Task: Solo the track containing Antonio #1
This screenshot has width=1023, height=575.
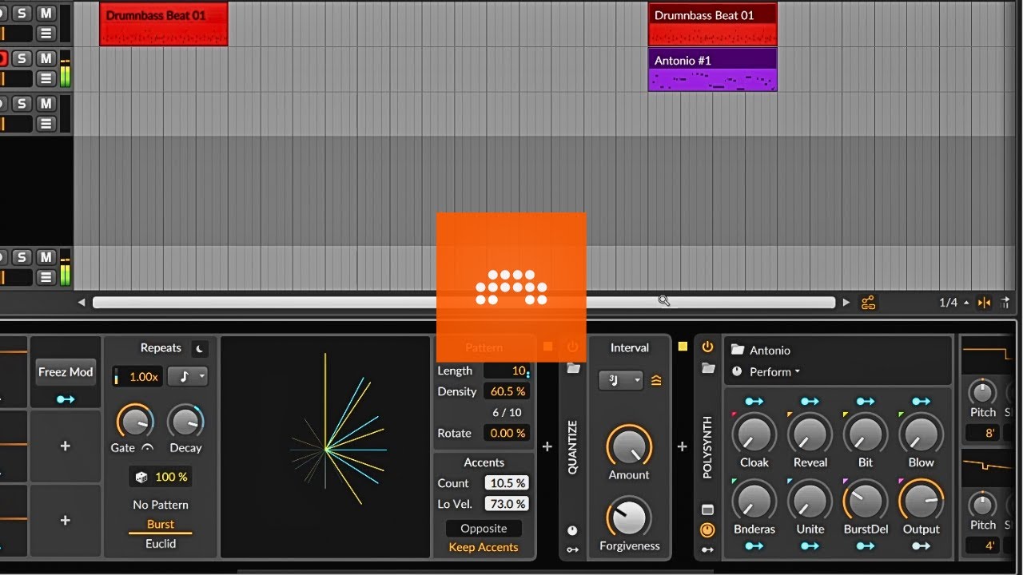Action: click(x=22, y=58)
